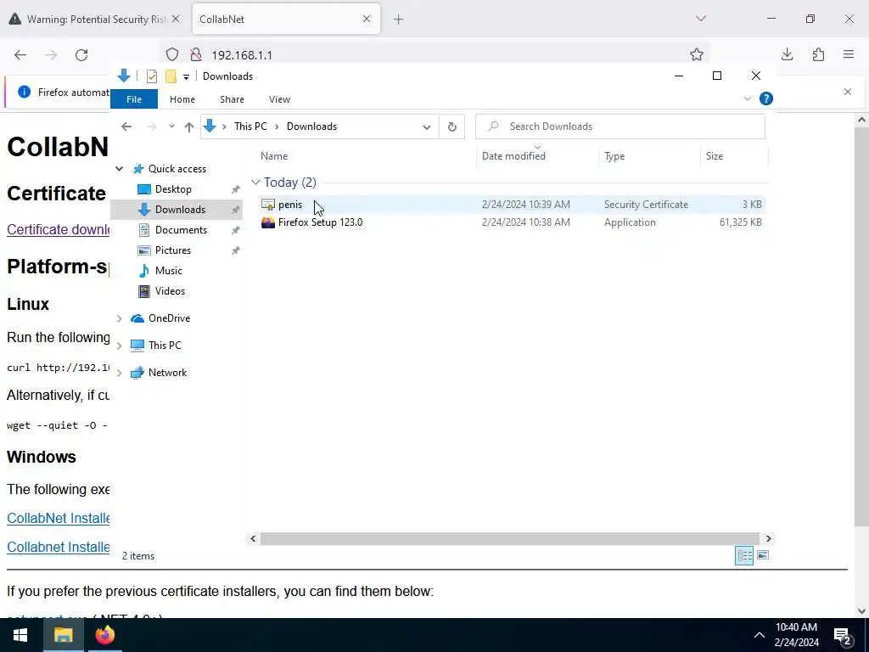Screen dimensions: 869x652
Task: Click the Search Downloads field
Action: pyautogui.click(x=620, y=126)
